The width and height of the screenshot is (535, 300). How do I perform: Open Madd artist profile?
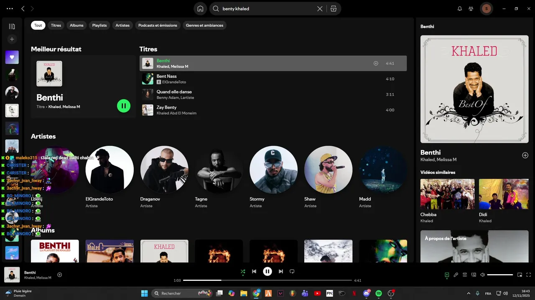tap(383, 170)
